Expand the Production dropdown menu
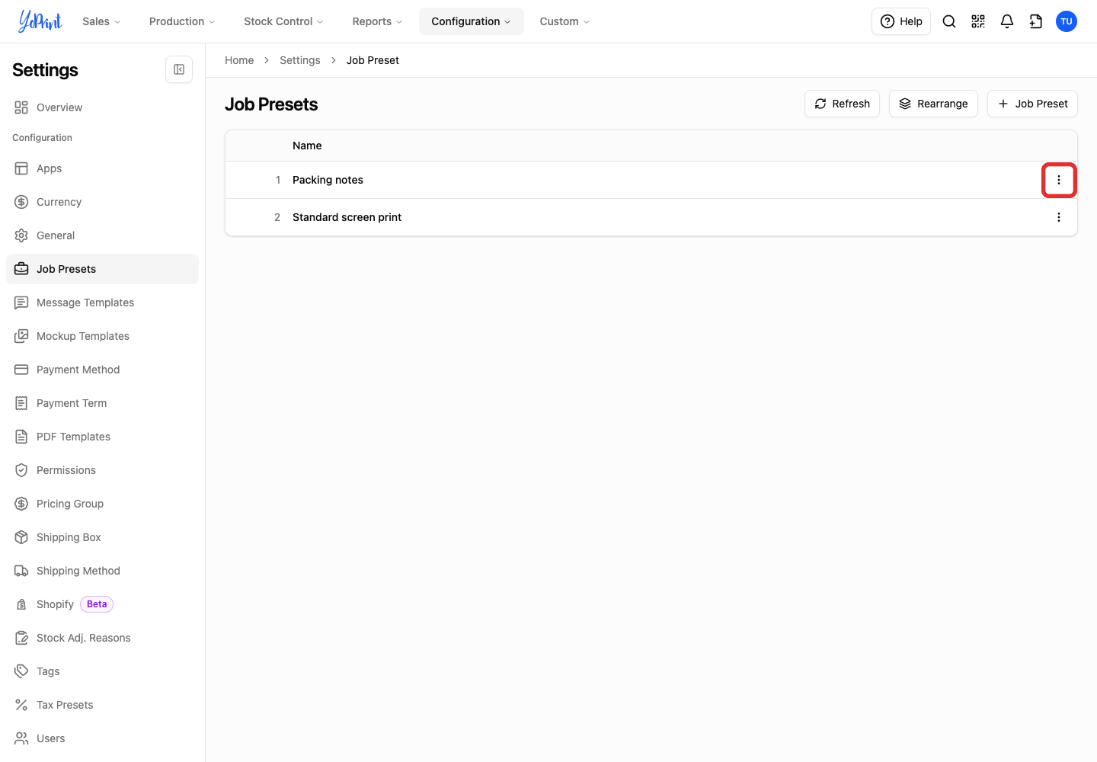Image resolution: width=1097 pixels, height=762 pixels. tap(182, 21)
